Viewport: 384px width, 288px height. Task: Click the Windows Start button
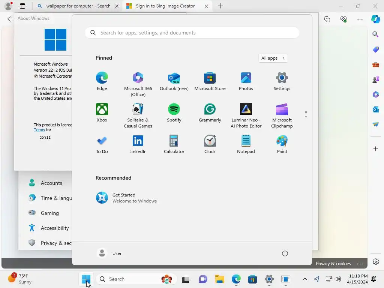click(86, 279)
